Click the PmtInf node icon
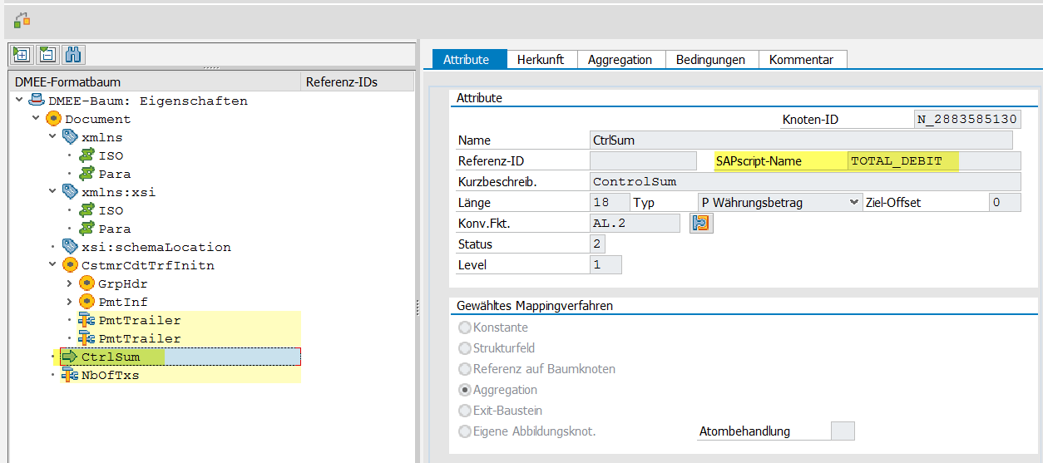 [87, 302]
